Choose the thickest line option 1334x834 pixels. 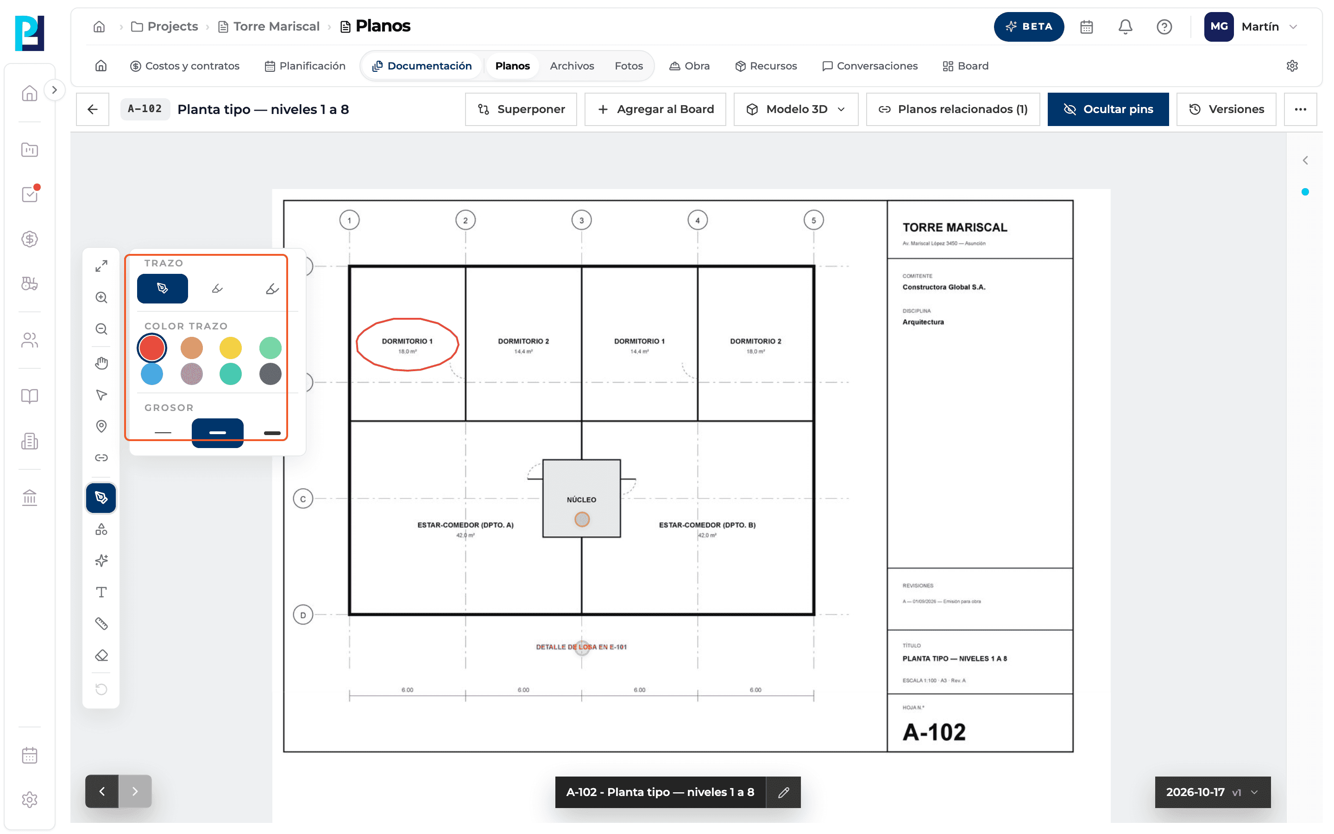pos(272,433)
